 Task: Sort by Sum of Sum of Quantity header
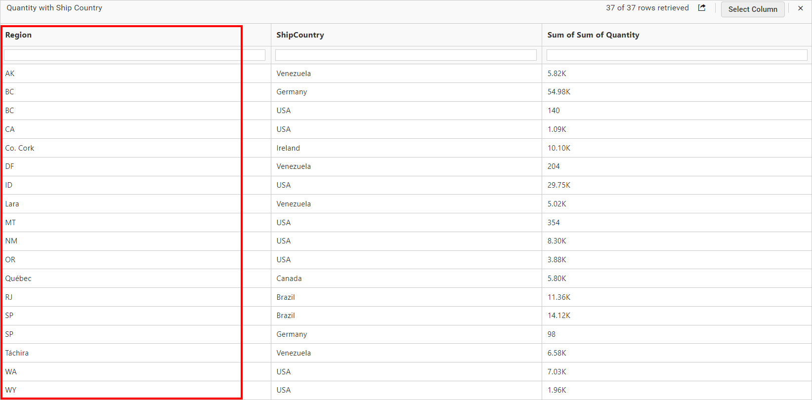[593, 35]
